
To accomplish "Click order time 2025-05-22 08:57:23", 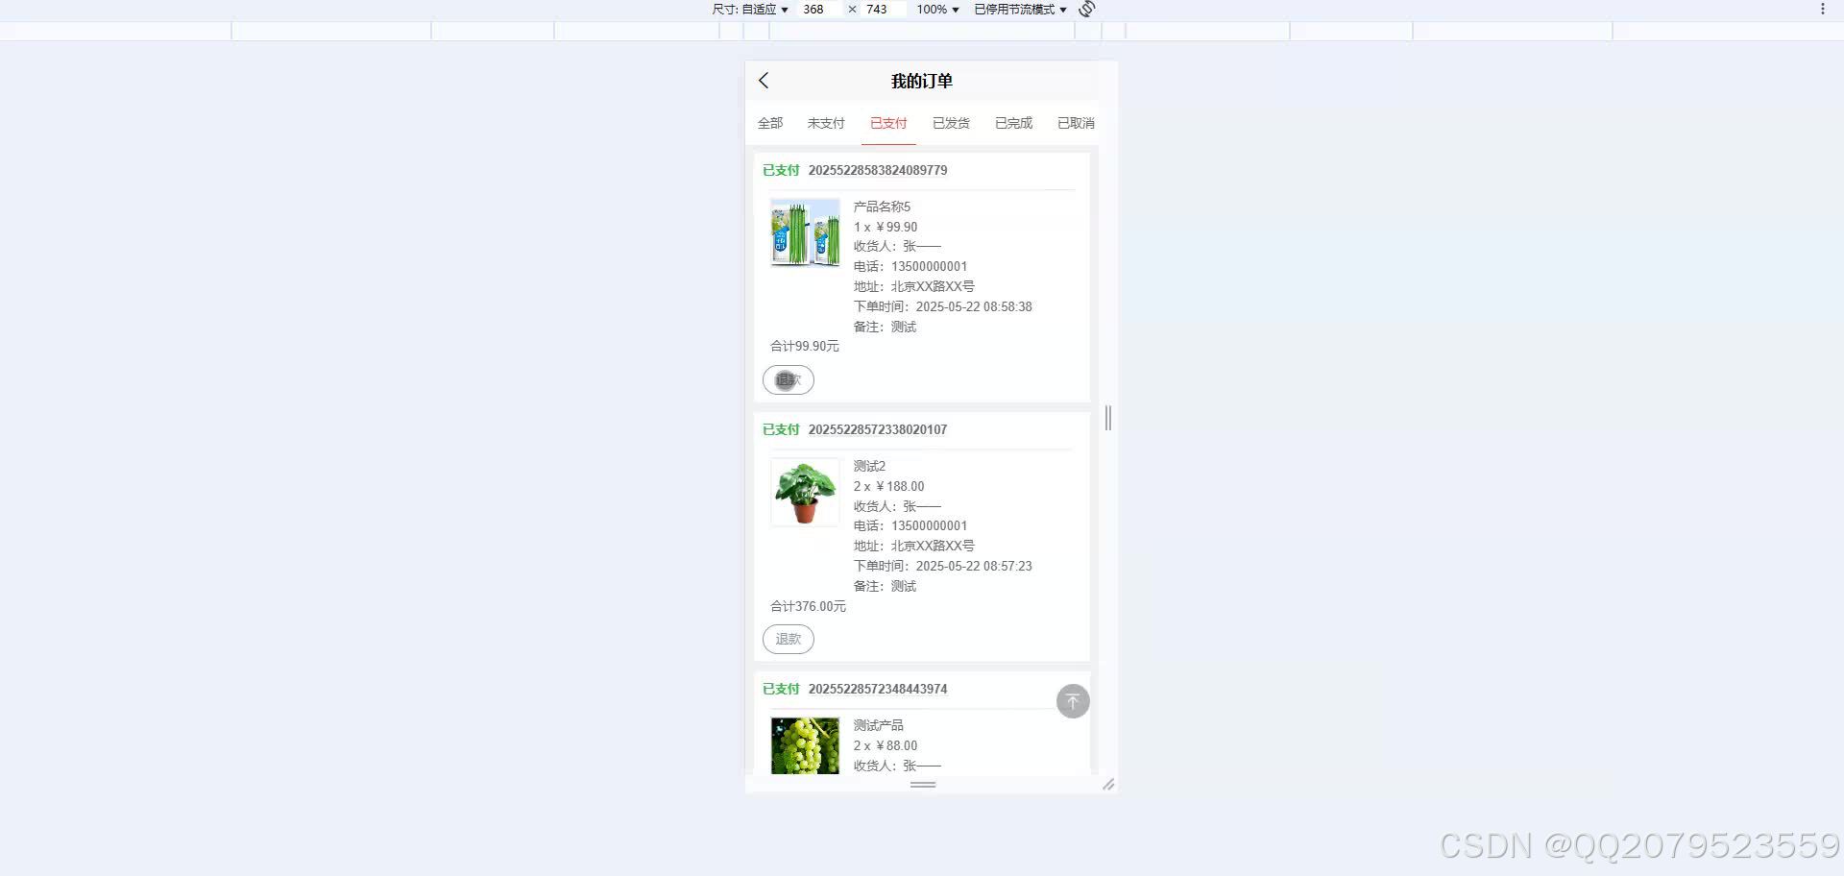I will [974, 567].
